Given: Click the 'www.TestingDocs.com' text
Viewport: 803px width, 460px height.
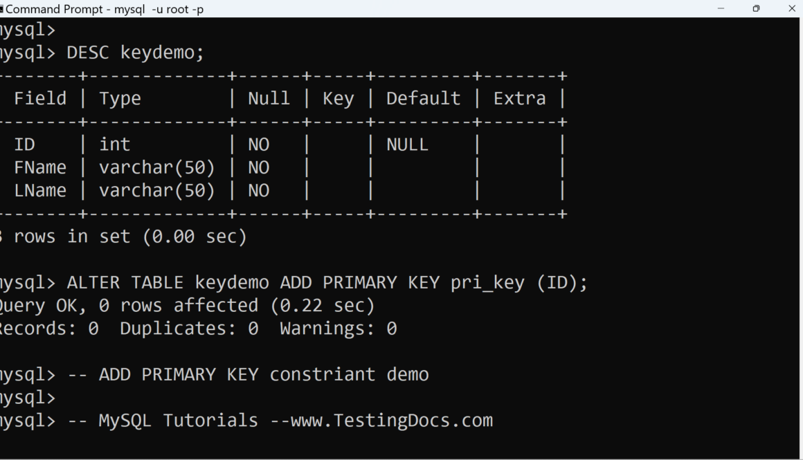Looking at the screenshot, I should click(392, 420).
